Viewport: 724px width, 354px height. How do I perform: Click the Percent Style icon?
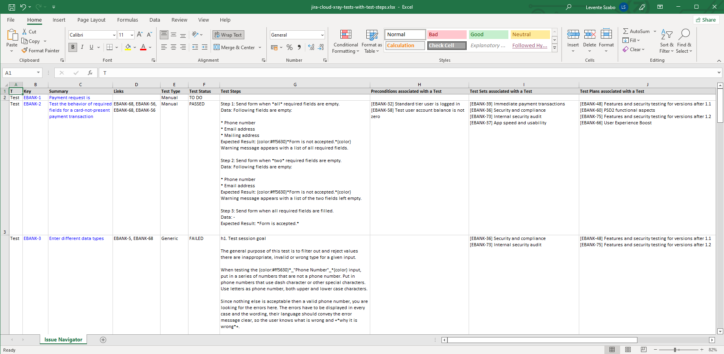[290, 47]
